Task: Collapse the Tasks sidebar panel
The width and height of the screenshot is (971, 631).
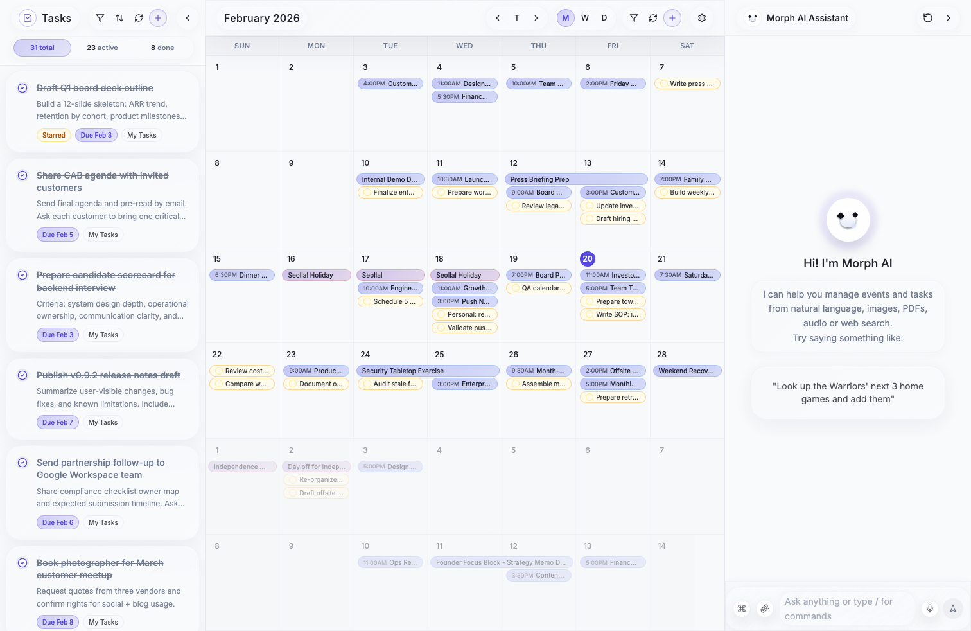Action: coord(188,18)
